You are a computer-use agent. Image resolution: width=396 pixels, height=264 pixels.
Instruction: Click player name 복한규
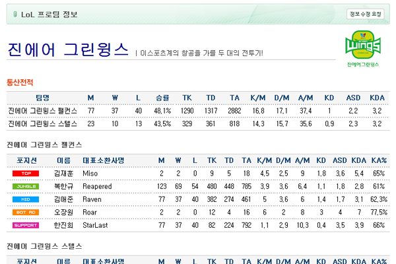(63, 186)
